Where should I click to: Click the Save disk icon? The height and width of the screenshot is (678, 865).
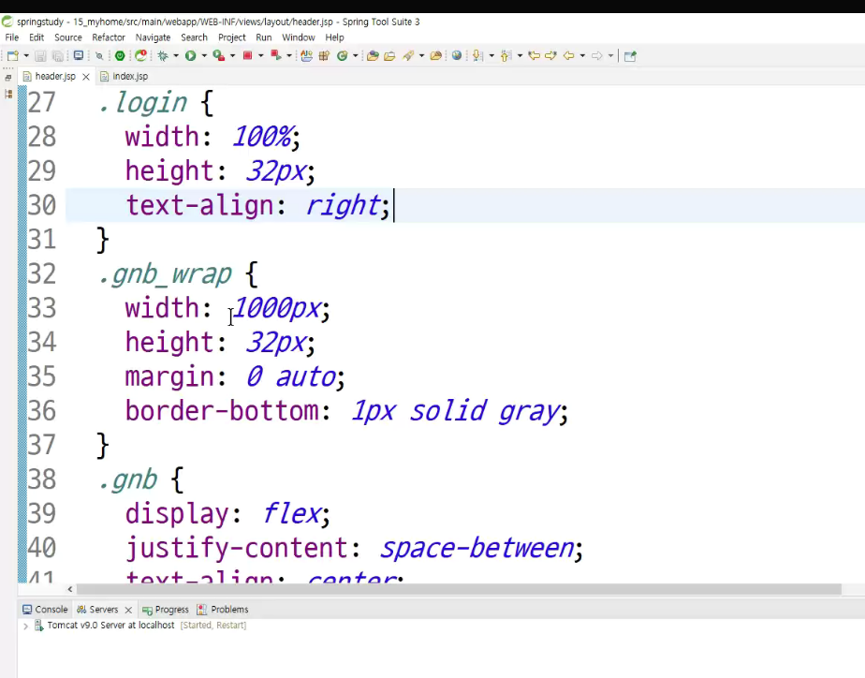pos(40,55)
